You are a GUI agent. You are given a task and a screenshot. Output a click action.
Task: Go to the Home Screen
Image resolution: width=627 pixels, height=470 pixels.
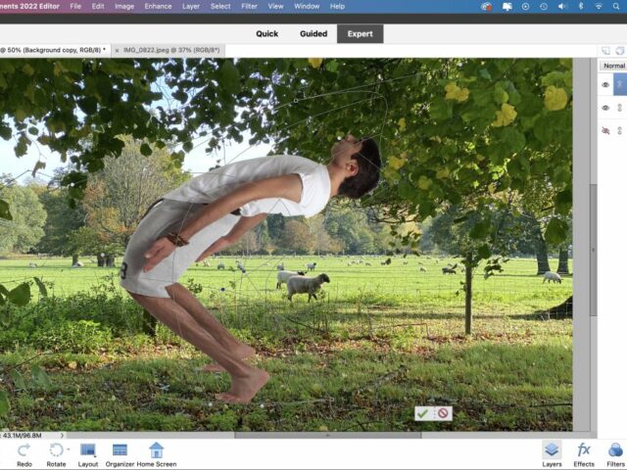[x=156, y=450]
